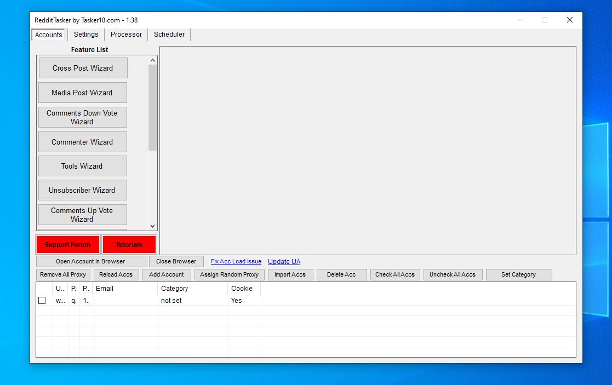Click the Cookie column header
This screenshot has height=385, width=612.
coord(244,289)
